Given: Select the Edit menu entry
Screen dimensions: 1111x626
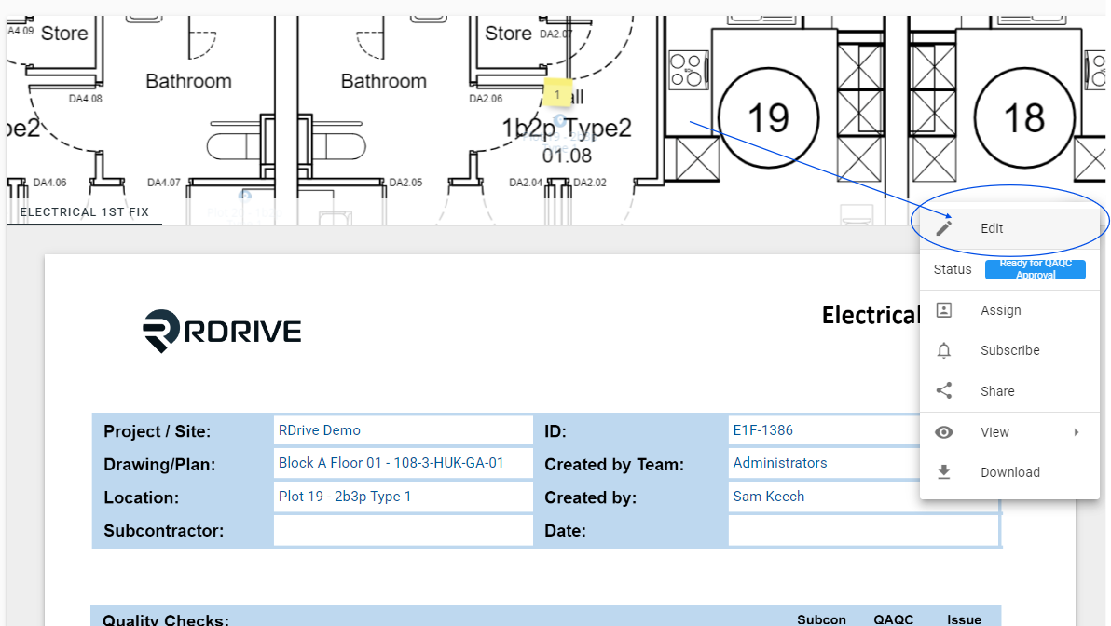Looking at the screenshot, I should [1009, 229].
